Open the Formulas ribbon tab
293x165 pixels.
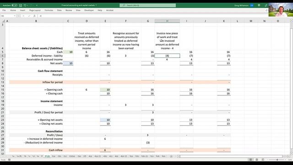coord(49,10)
